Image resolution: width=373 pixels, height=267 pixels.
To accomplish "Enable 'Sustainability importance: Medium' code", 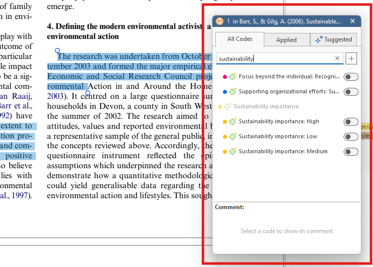I will pos(351,152).
